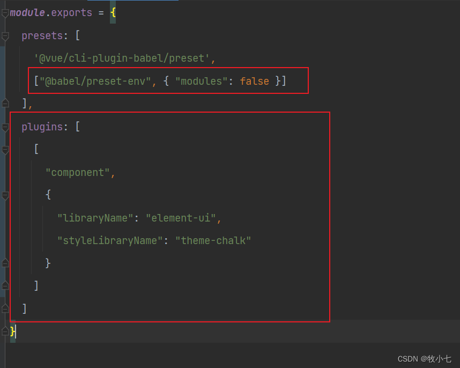
Task: Click the "component" string
Action: click(78, 173)
